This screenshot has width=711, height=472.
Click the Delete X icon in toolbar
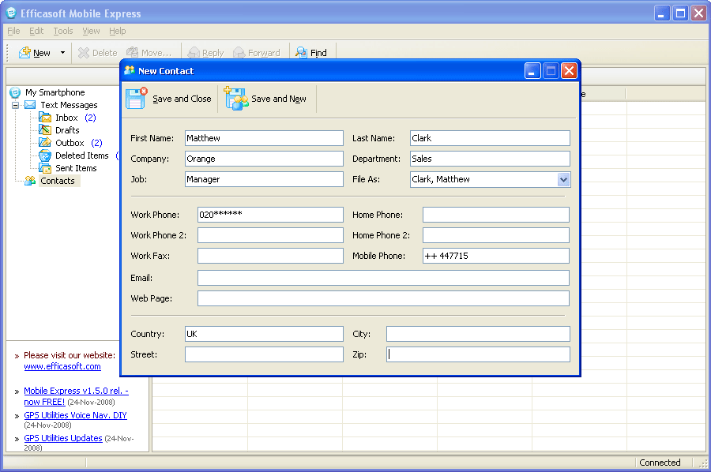click(x=84, y=53)
